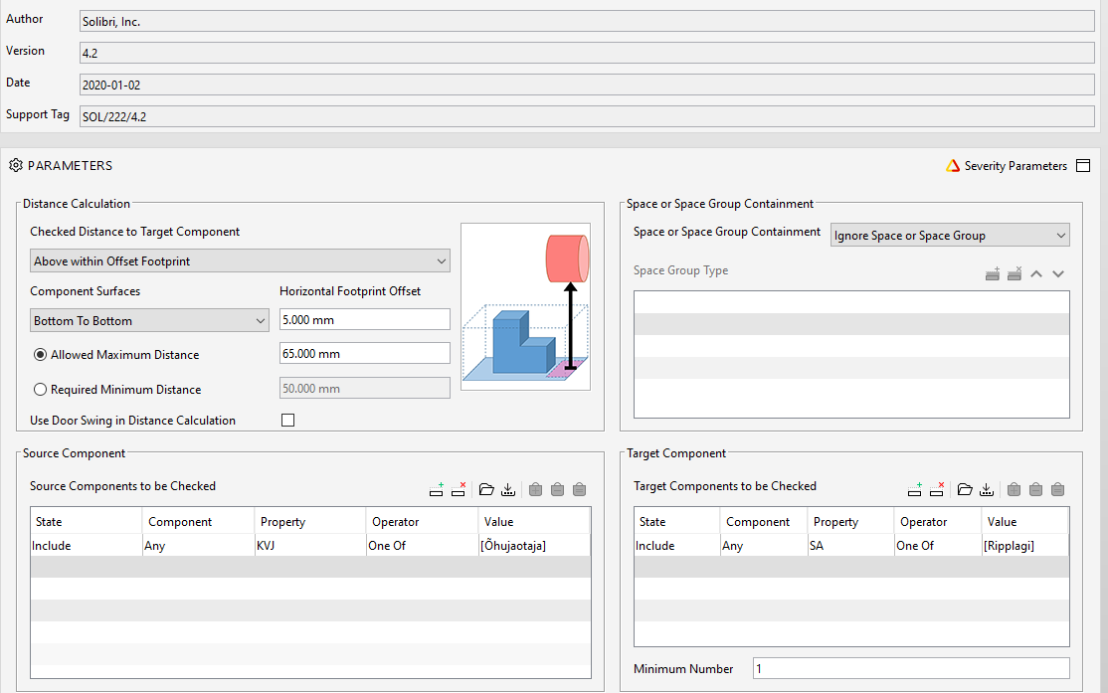Save Target Components filter to file
Image resolution: width=1108 pixels, height=693 pixels.
click(x=987, y=489)
